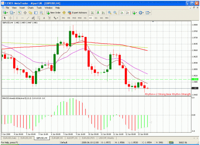Screen dimensions: 200x145
Task: Switch to the USDCHF,Weekly chart tab
Action: point(106,138)
